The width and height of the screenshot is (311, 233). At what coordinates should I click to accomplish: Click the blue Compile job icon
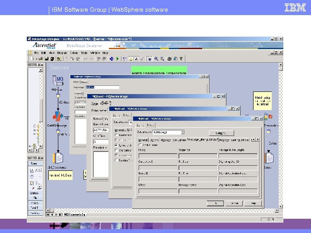[112, 59]
